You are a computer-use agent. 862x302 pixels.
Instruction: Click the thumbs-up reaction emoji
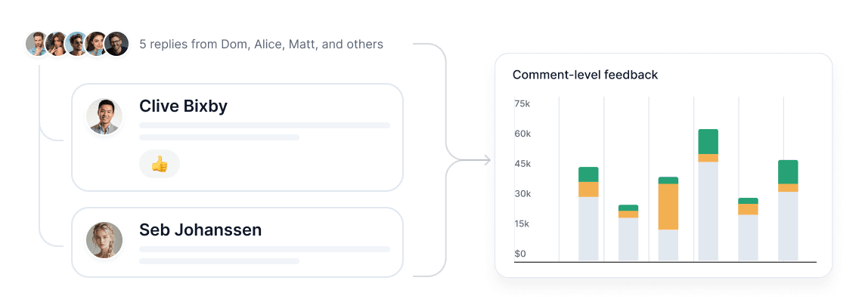[160, 164]
